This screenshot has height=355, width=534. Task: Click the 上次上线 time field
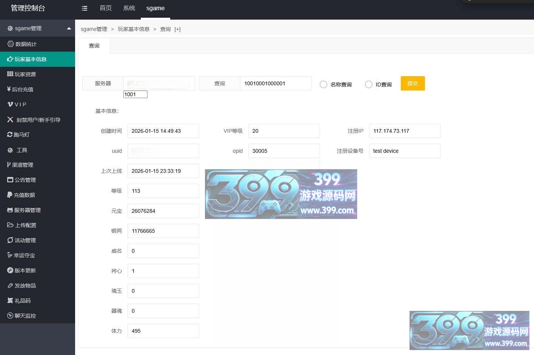point(163,171)
